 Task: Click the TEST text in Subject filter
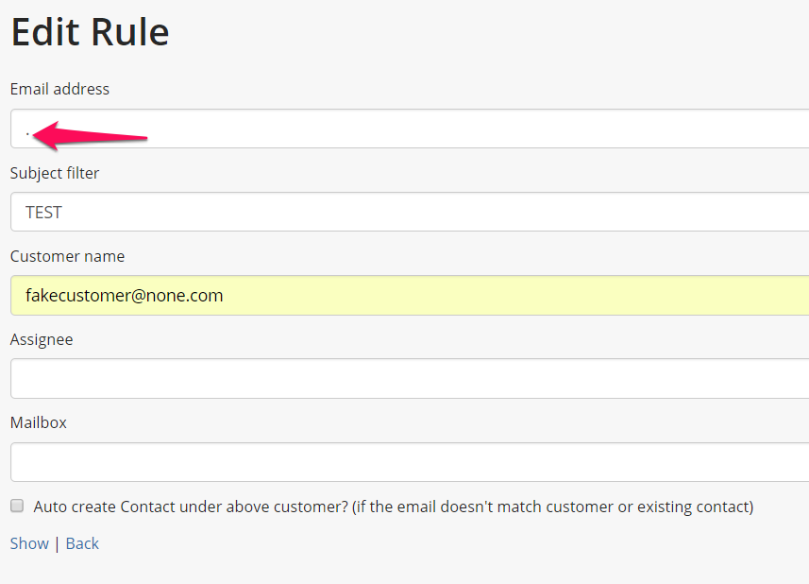coord(43,212)
